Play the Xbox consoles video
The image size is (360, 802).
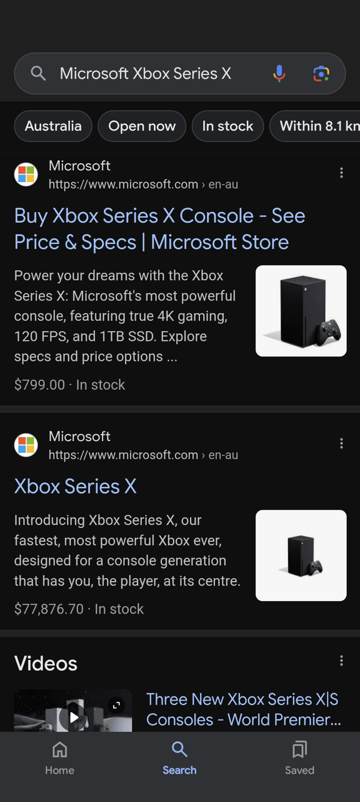point(74,716)
